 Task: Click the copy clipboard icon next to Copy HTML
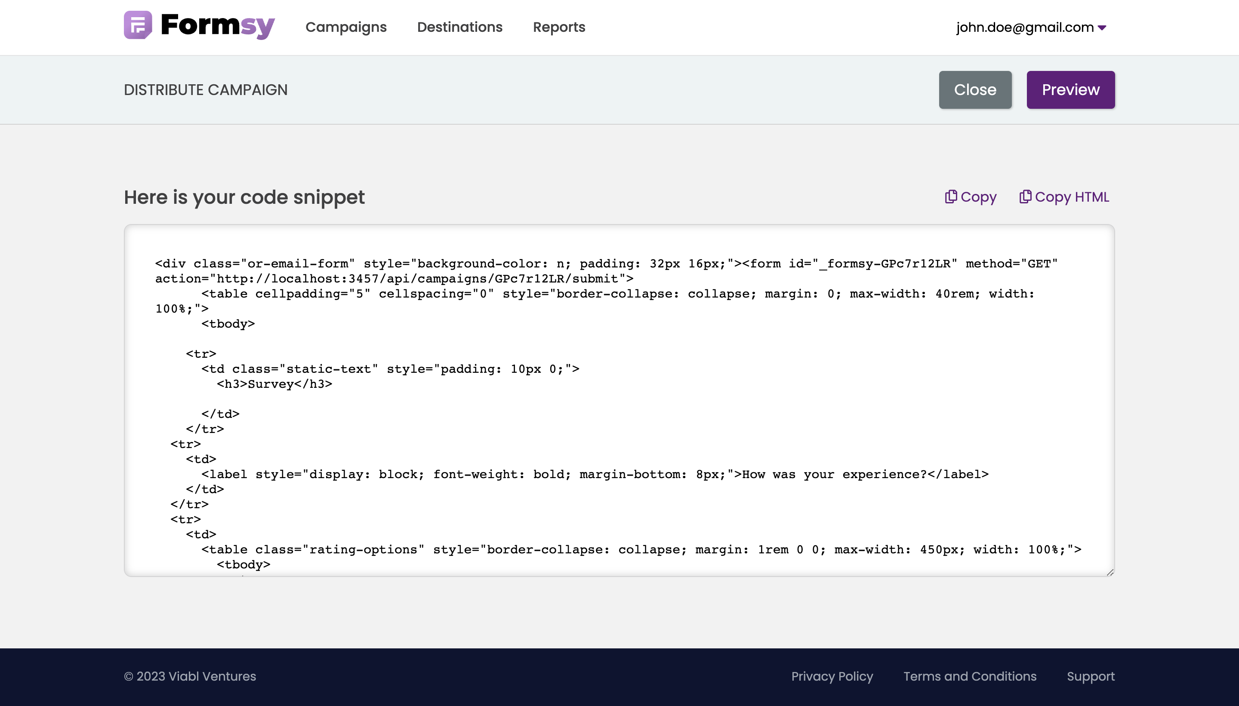1025,196
